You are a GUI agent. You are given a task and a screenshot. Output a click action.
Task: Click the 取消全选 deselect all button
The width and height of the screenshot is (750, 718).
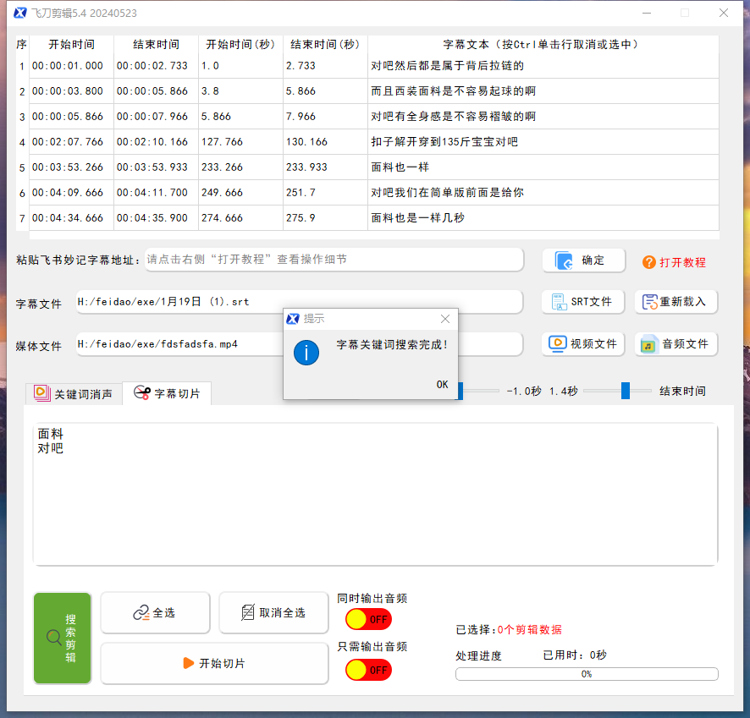tap(273, 612)
